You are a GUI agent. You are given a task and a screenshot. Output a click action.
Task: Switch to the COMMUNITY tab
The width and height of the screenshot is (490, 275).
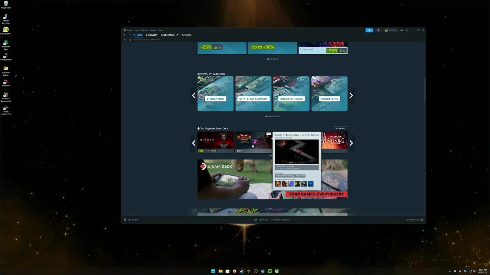point(170,35)
